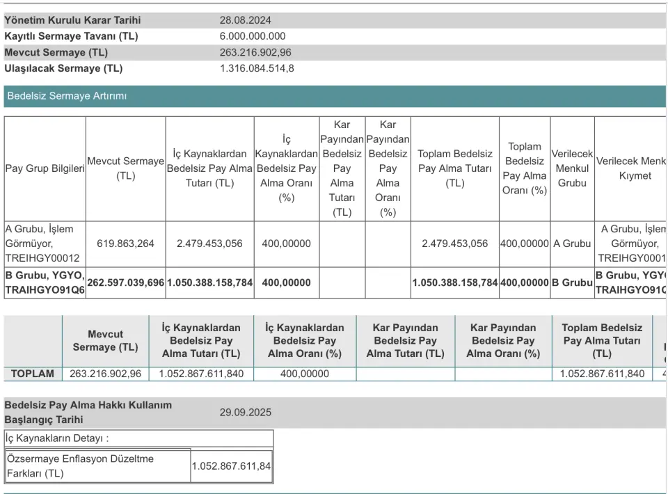Image resolution: width=668 pixels, height=494 pixels.
Task: Click the "Verilecek Menkul Grubu" column header
Action: [572, 168]
